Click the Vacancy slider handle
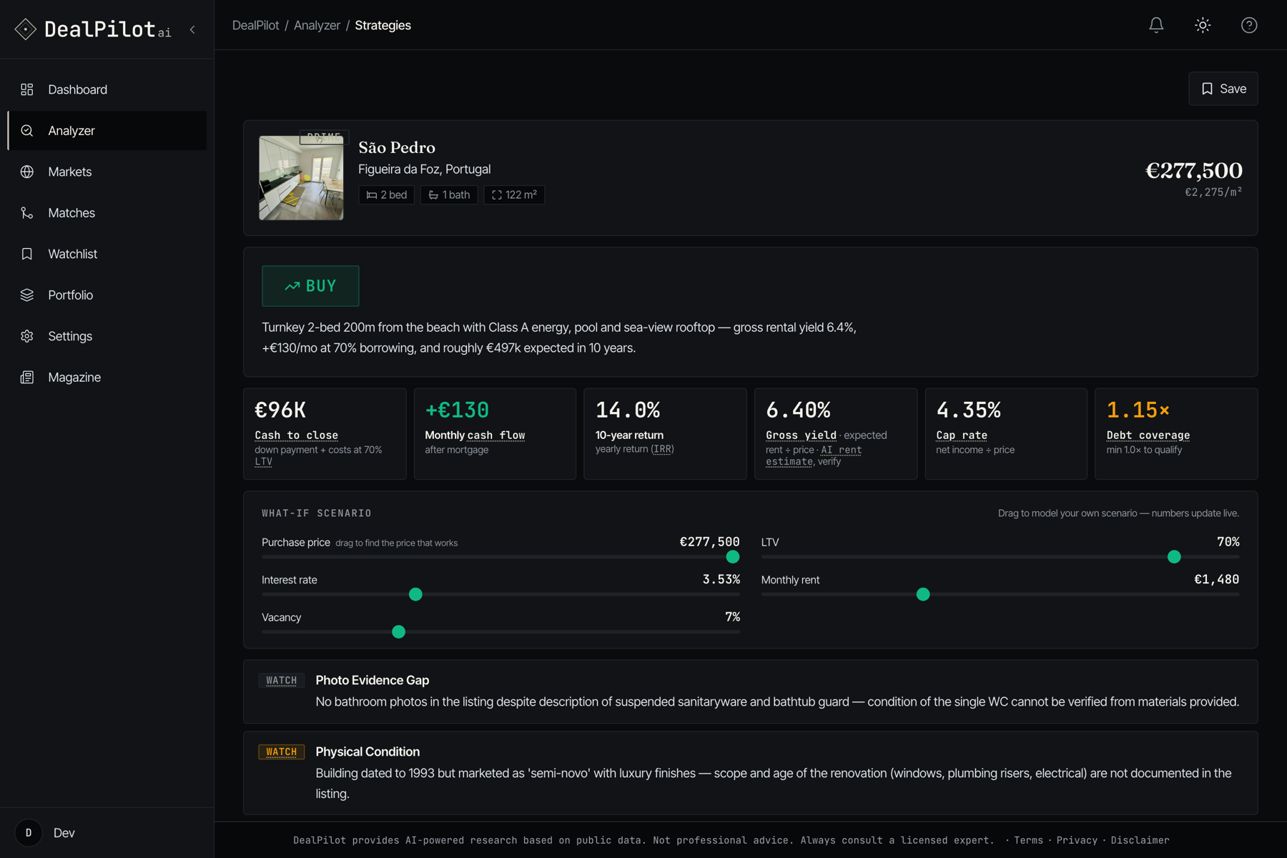Image resolution: width=1287 pixels, height=858 pixels. [x=399, y=632]
